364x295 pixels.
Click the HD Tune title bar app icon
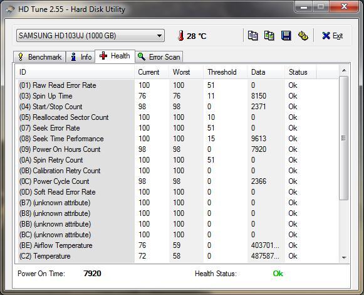click(x=10, y=9)
